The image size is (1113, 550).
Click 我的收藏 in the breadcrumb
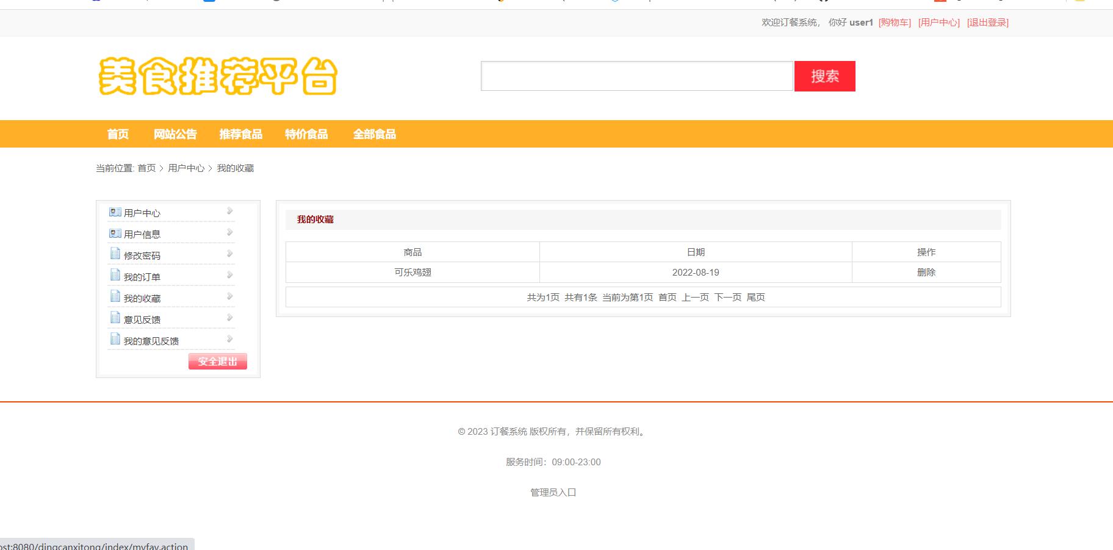[236, 168]
